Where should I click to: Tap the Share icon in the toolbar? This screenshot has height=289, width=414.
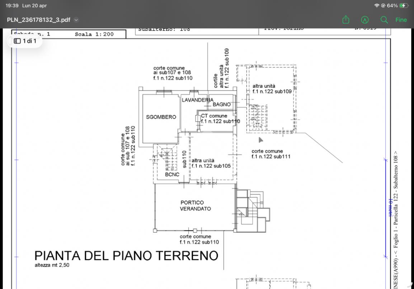[x=345, y=20]
